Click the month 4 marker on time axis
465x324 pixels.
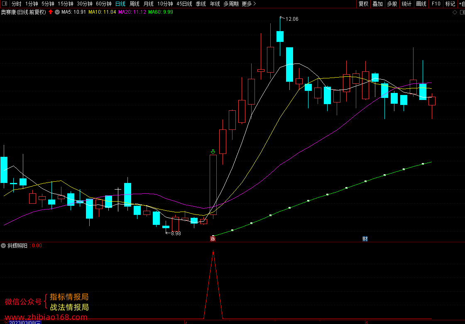coord(186,322)
